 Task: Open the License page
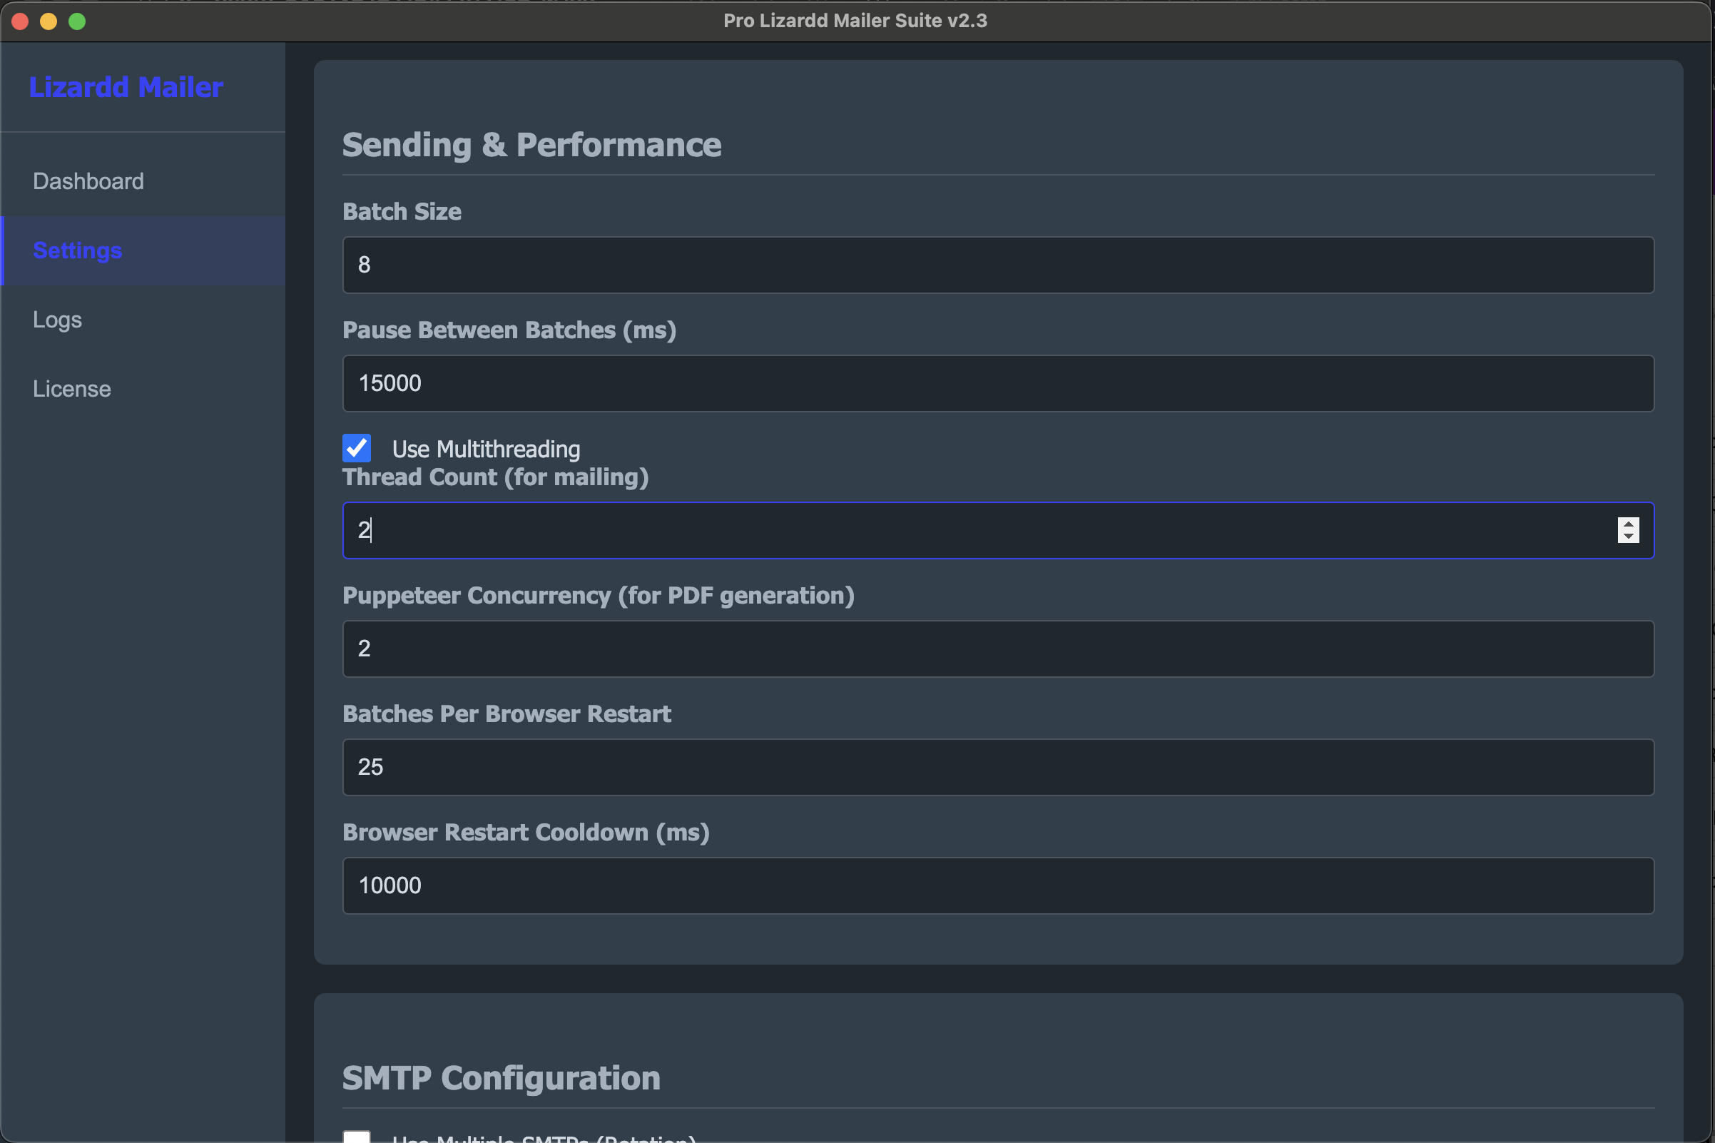[71, 389]
